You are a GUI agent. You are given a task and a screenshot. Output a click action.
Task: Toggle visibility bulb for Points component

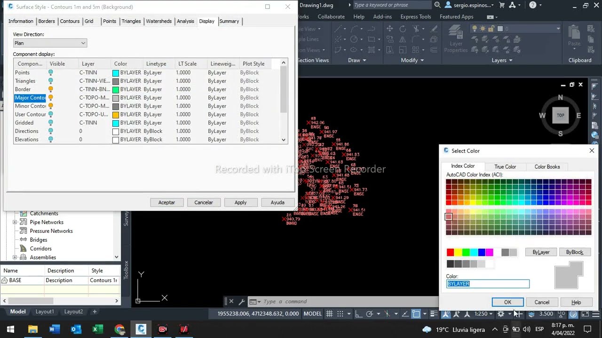(51, 73)
